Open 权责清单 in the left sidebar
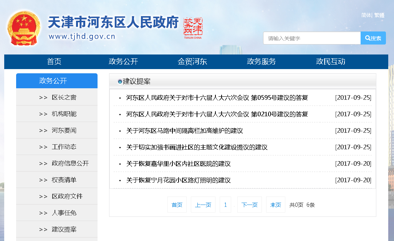 coord(64,180)
